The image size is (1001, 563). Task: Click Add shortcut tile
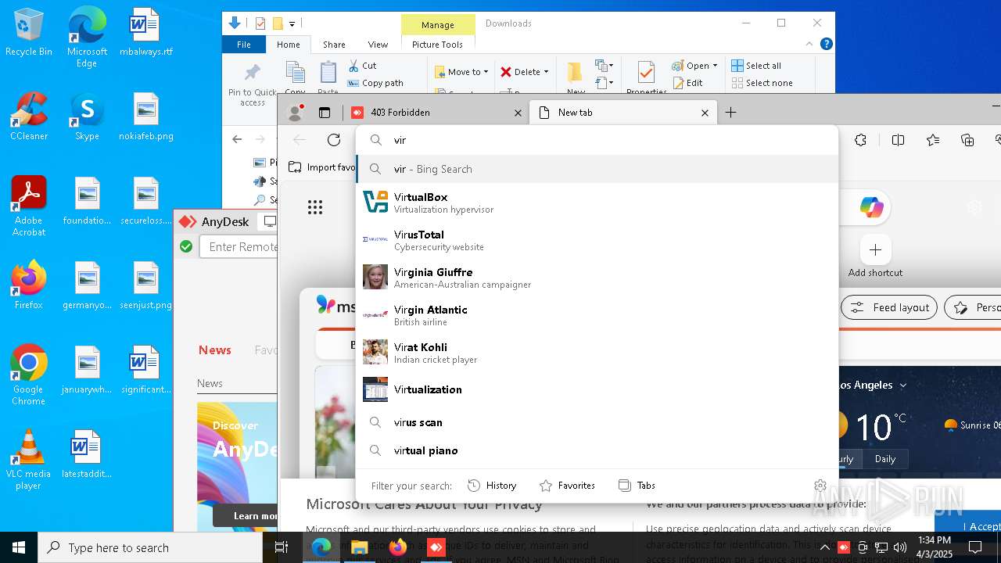[x=875, y=257]
